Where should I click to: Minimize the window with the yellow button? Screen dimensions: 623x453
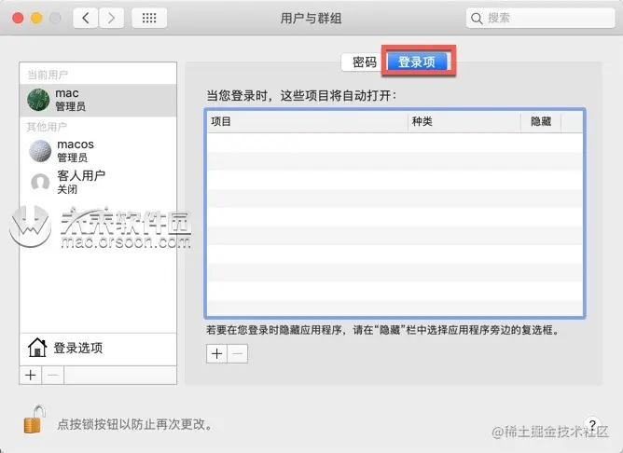tap(36, 18)
